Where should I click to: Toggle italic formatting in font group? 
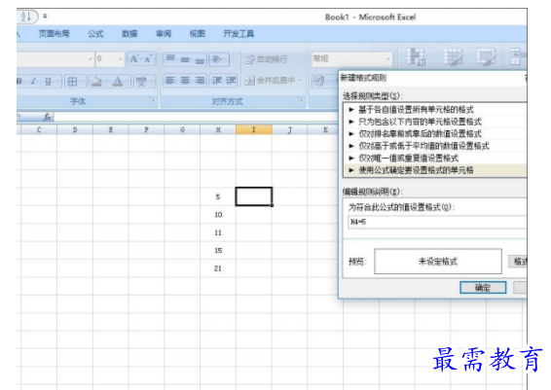34,82
